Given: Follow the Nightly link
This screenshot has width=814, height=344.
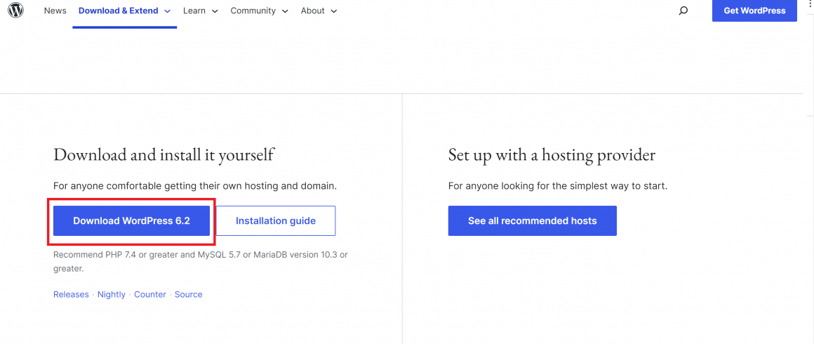Looking at the screenshot, I should tap(111, 294).
